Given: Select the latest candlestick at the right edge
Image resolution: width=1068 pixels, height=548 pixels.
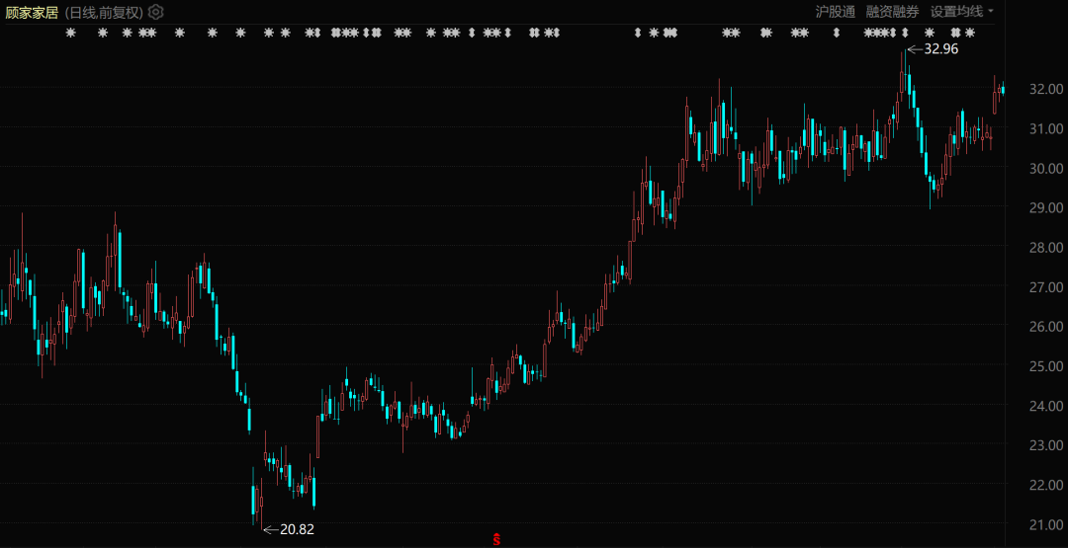Looking at the screenshot, I should [1003, 90].
